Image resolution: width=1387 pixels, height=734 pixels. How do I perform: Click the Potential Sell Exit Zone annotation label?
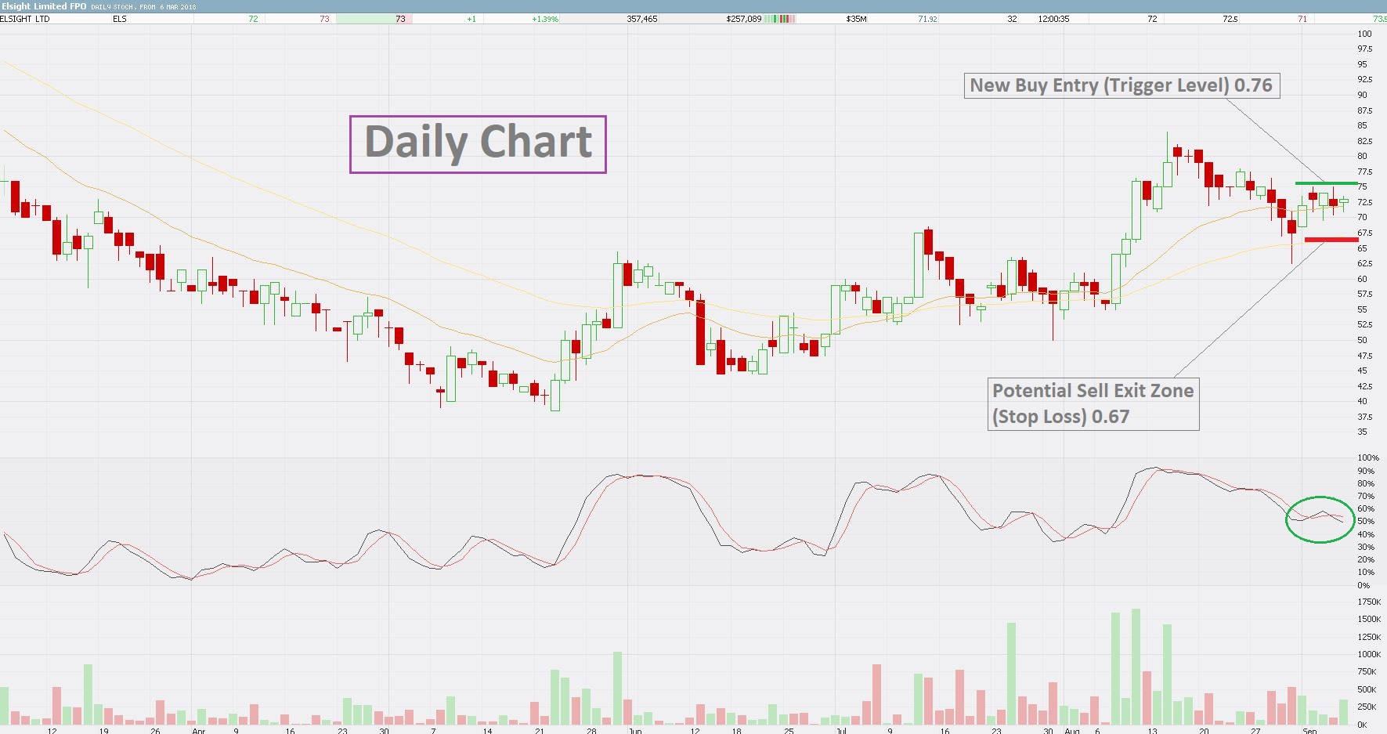[x=1093, y=403]
